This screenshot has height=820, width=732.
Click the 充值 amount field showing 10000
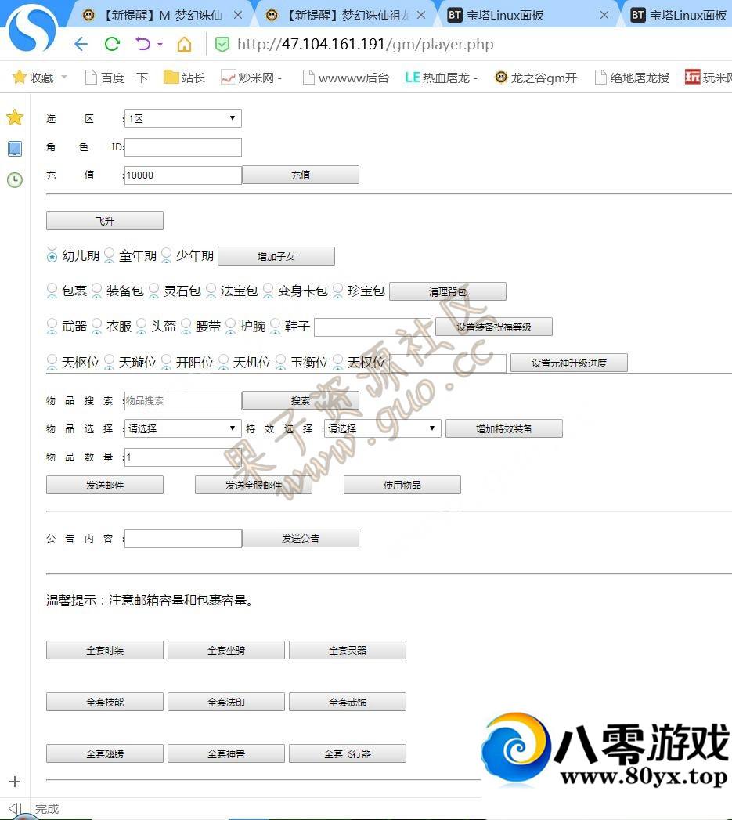183,175
